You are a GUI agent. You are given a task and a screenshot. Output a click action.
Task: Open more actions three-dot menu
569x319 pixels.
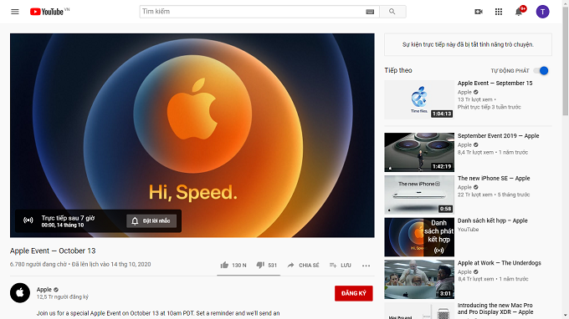pos(366,266)
